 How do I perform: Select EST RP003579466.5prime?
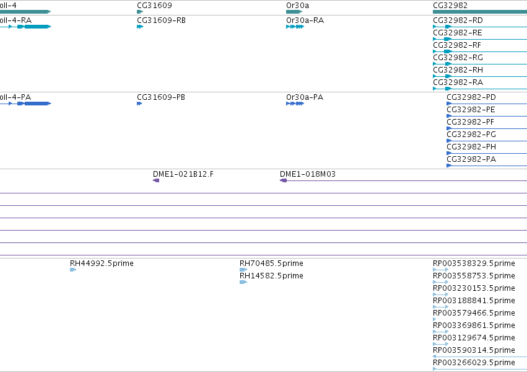[x=474, y=313]
